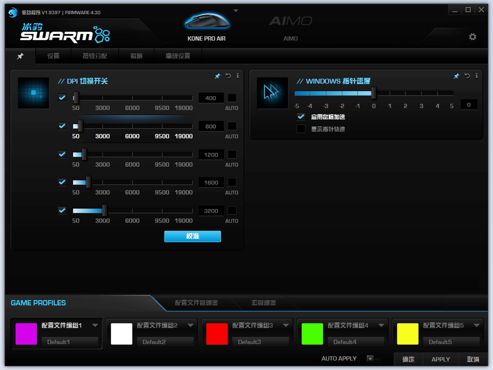Click the 确定 OK button
Image resolution: width=493 pixels, height=370 pixels.
point(408,359)
